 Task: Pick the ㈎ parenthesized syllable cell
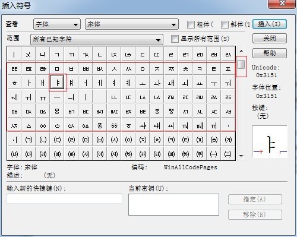[228, 140]
